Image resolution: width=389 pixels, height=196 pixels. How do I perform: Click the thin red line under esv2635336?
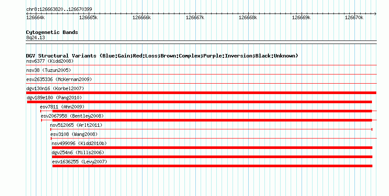click(201, 84)
